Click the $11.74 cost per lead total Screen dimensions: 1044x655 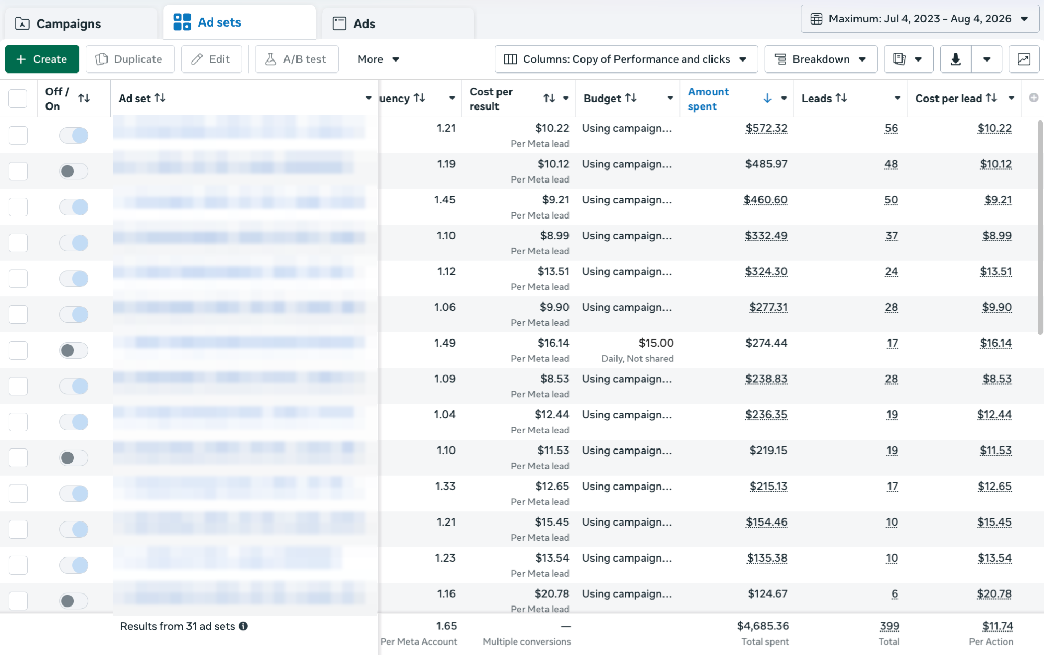pyautogui.click(x=998, y=626)
